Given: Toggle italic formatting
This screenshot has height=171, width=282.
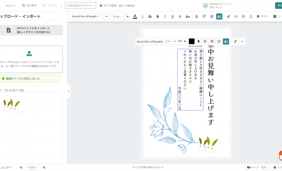Looking at the screenshot, I should click(165, 16).
